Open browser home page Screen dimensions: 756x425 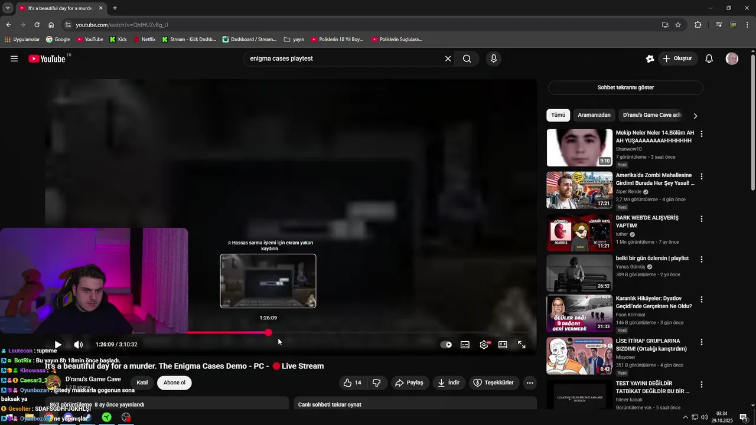(x=51, y=25)
